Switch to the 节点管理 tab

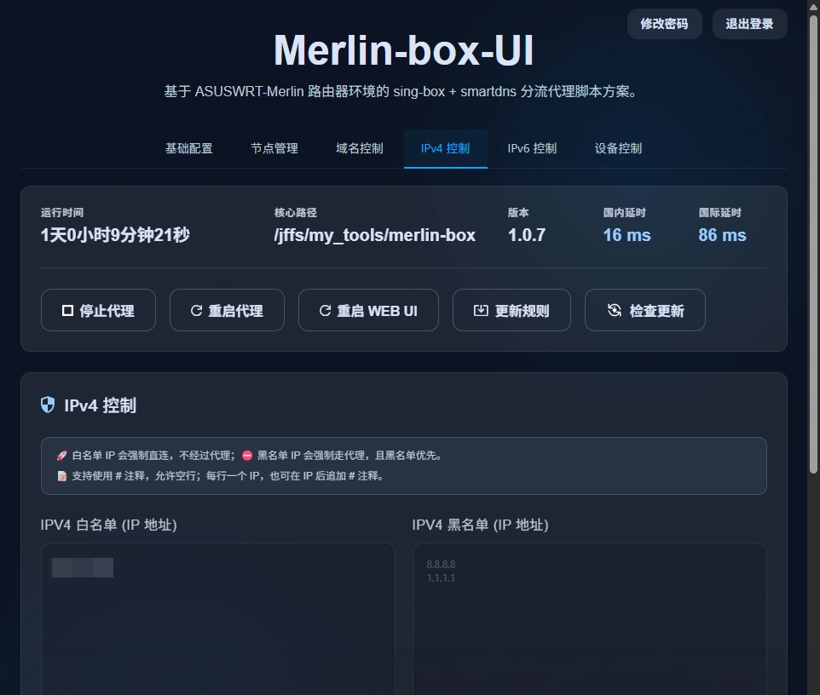274,149
